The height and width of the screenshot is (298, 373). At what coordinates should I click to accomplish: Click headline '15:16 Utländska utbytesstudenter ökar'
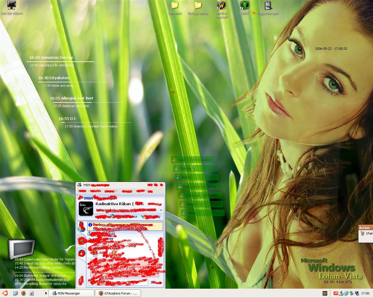pyautogui.click(x=42, y=280)
